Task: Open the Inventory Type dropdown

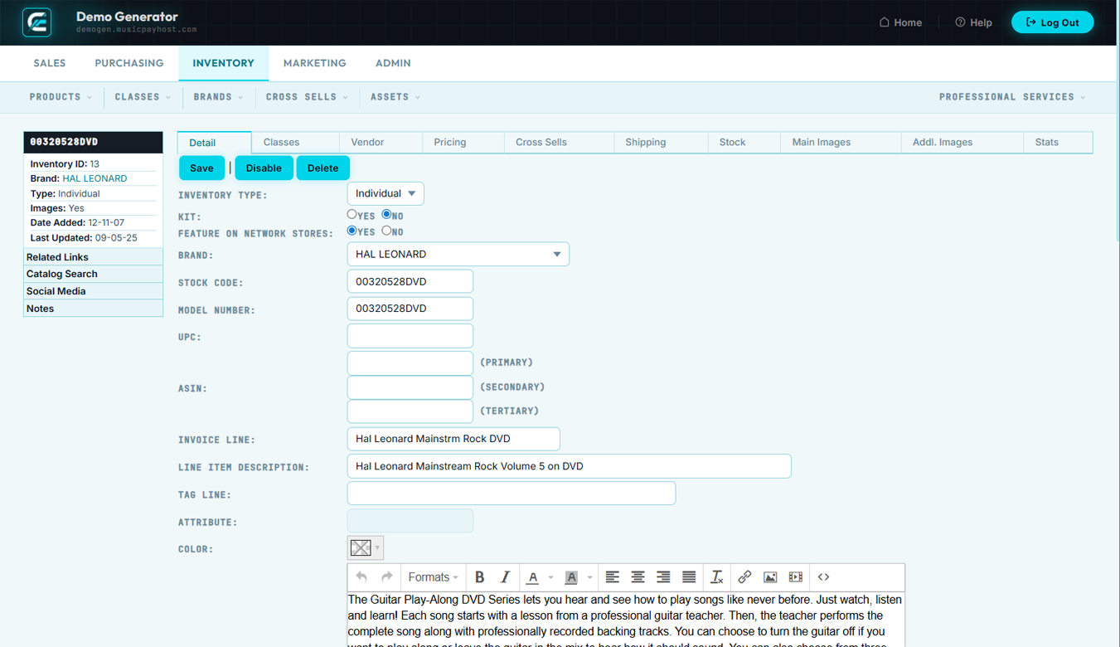Action: 385,193
